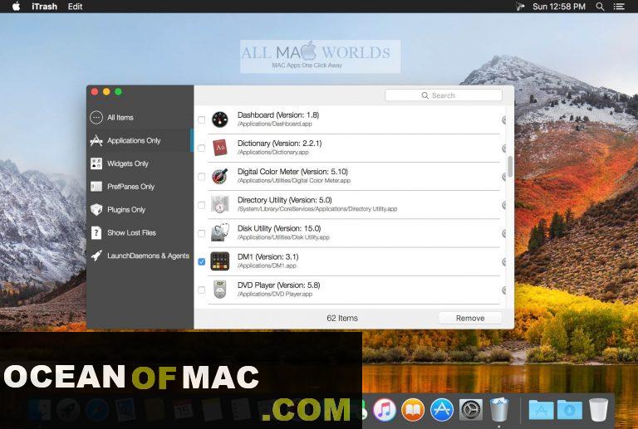Screen dimensions: 638x429
Task: Open the Apple menu
Action: [17, 7]
